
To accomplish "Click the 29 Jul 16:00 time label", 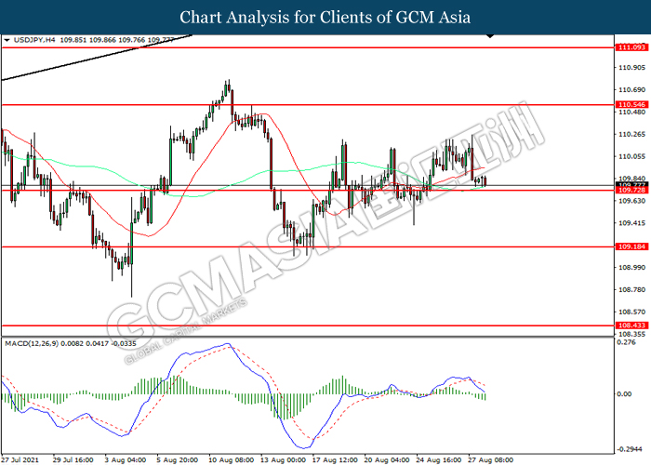I will tap(73, 460).
